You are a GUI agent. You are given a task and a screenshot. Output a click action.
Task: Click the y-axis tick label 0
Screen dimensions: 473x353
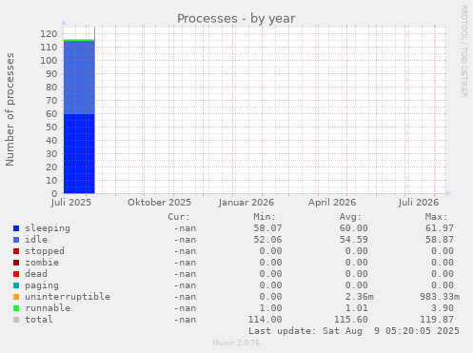pyautogui.click(x=54, y=193)
